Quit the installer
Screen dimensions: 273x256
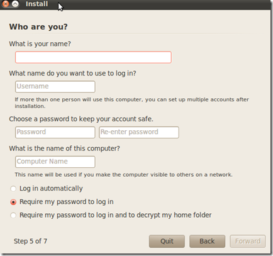167,242
